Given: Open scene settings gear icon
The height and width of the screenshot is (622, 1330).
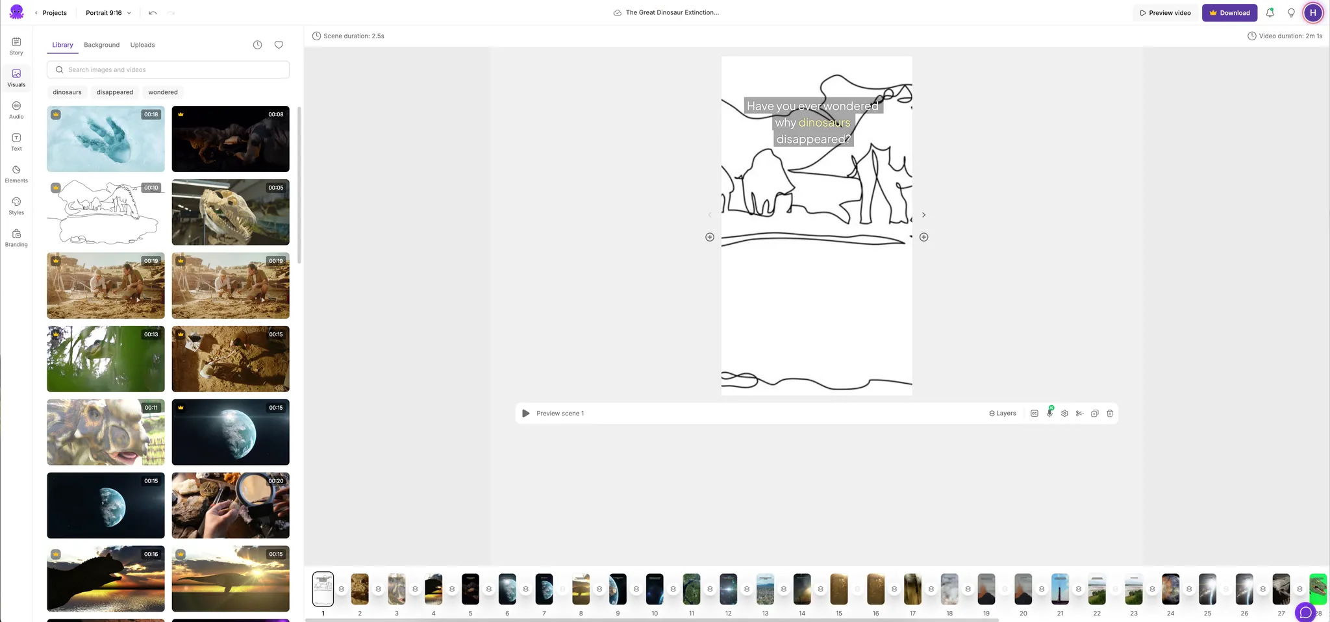Looking at the screenshot, I should [x=1064, y=414].
